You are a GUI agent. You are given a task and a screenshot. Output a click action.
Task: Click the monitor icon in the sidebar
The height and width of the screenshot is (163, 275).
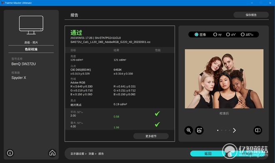(x=31, y=25)
